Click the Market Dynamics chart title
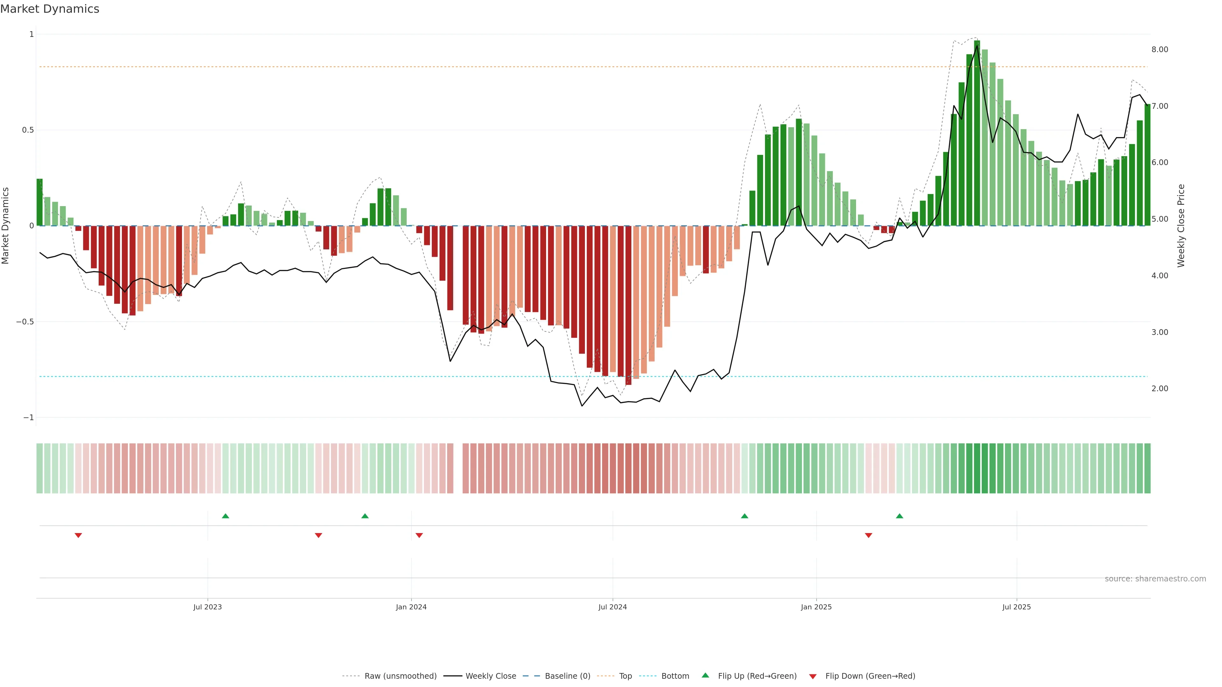This screenshot has height=687, width=1222. pyautogui.click(x=50, y=9)
